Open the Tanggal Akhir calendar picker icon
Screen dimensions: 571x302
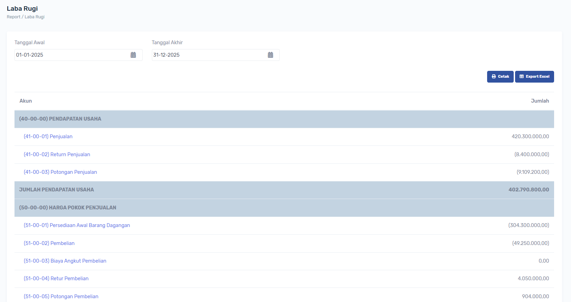[x=270, y=55]
